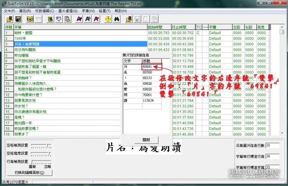
Task: Click the 右距 column header
Action: tap(250, 27)
